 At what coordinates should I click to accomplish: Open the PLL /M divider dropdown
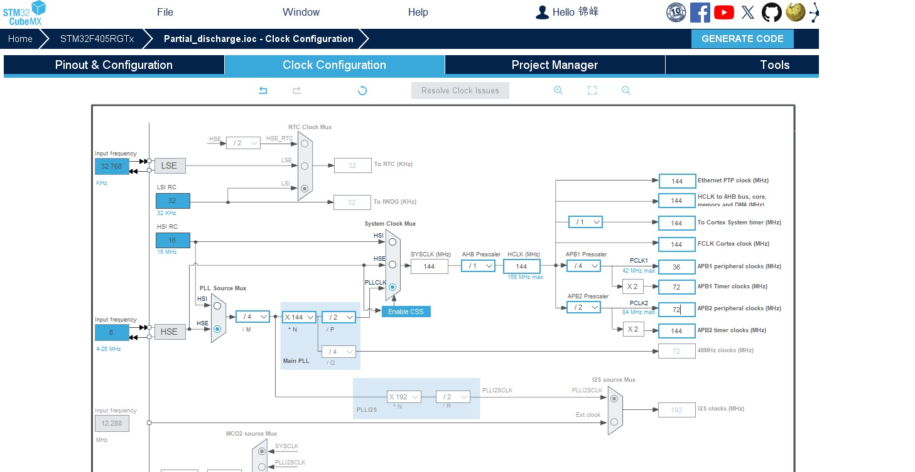point(252,317)
